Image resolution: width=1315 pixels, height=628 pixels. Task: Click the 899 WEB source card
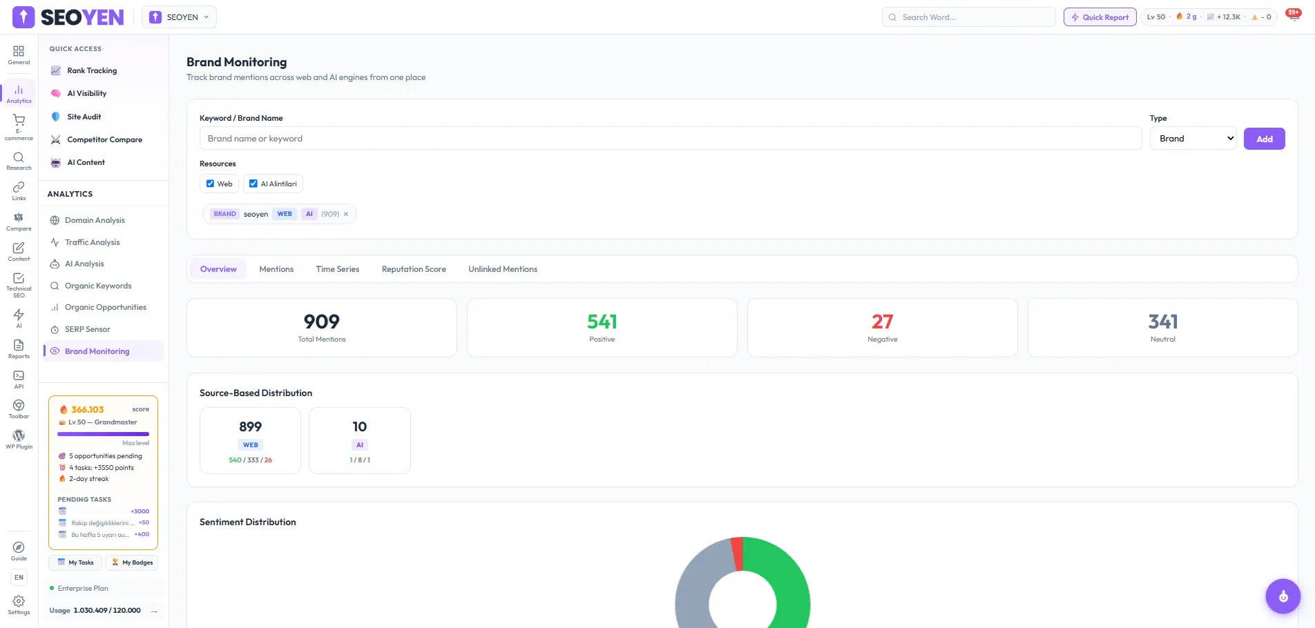[x=250, y=440]
